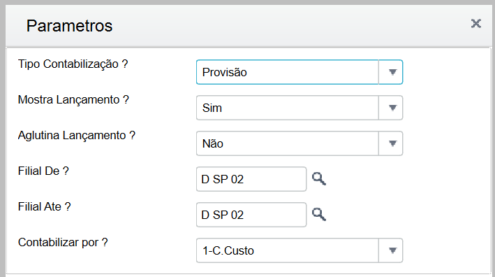Open the lookup search for Filial Ate
The width and height of the screenshot is (495, 277).
pos(319,215)
